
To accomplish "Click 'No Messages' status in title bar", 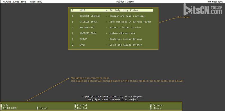I will tap(215, 2).
